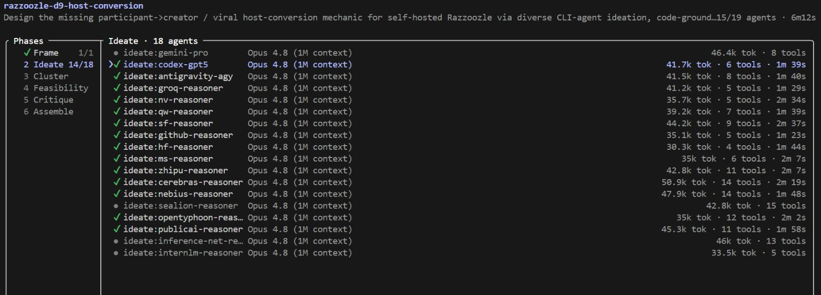Click the green checkmark beside Frame phase

pyautogui.click(x=27, y=53)
